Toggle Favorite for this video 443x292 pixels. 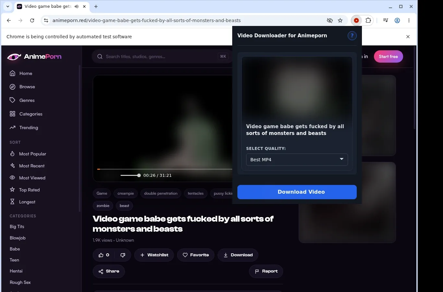click(x=196, y=255)
